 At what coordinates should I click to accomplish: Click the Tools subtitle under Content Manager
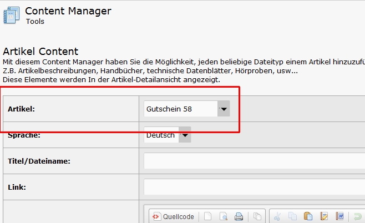[35, 22]
